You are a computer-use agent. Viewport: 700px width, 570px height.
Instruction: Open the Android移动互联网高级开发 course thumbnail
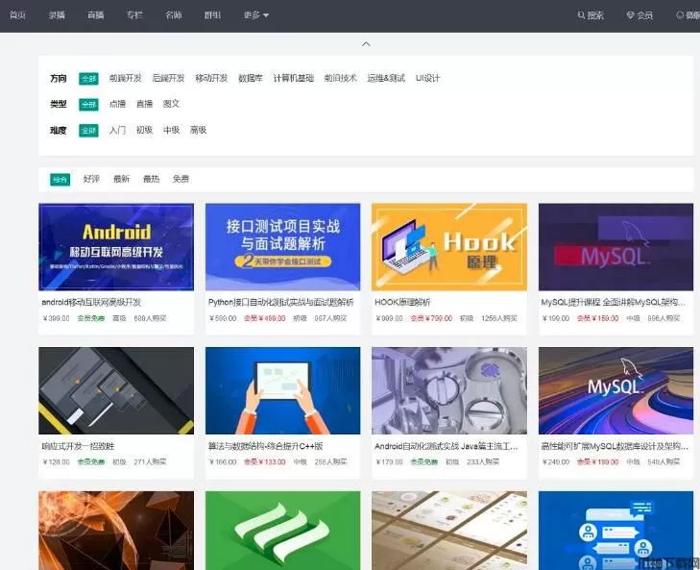coord(116,247)
